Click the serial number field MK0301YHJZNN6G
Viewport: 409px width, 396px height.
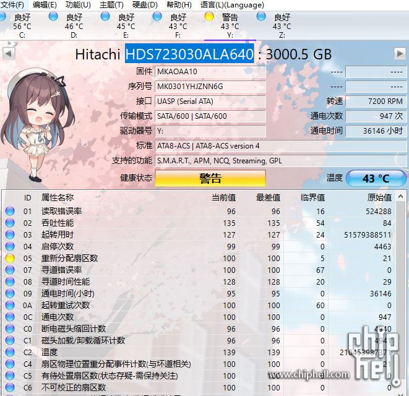[210, 87]
